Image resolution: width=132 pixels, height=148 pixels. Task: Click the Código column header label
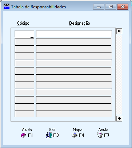(x=23, y=23)
